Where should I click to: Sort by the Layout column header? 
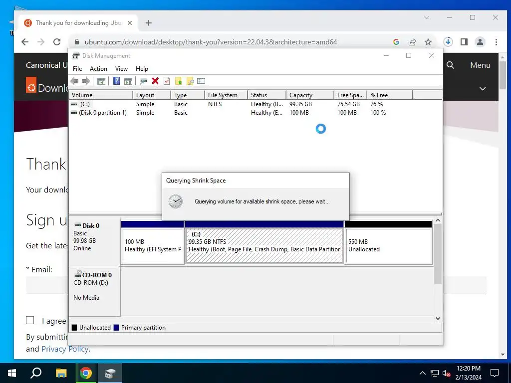pyautogui.click(x=152, y=95)
